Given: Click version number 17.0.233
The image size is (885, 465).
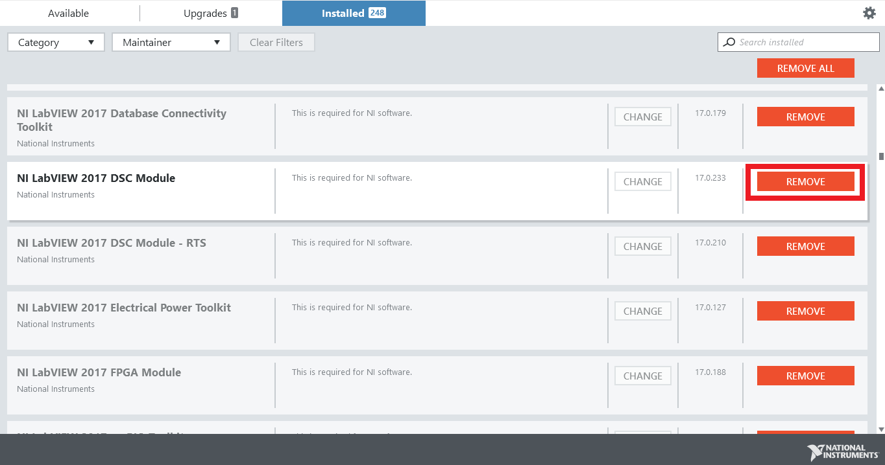Looking at the screenshot, I should point(710,177).
